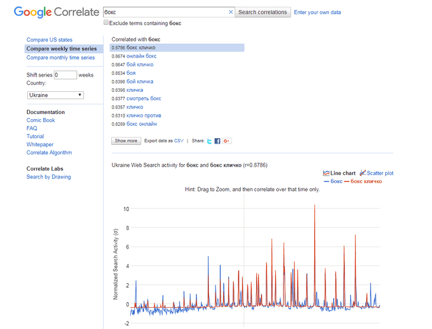Select correlated term бой кличка
This screenshot has height=329, width=432.
click(x=140, y=82)
